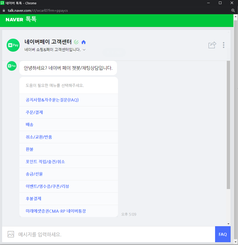Image resolution: width=238 pixels, height=245 pixels.
Task: Click the chat scroll-down arrow
Action: pyautogui.click(x=229, y=224)
